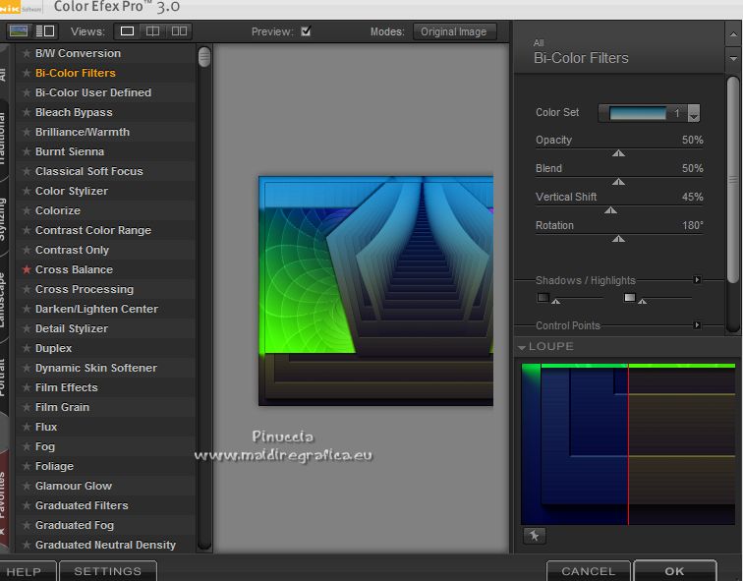
Task: Toggle favorite star for Glamour Glow
Action: point(27,486)
